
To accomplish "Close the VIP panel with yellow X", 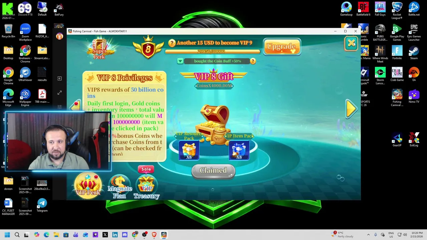I will click(351, 44).
